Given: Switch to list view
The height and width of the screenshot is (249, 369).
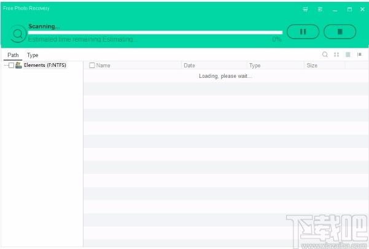Looking at the screenshot, I should point(348,55).
